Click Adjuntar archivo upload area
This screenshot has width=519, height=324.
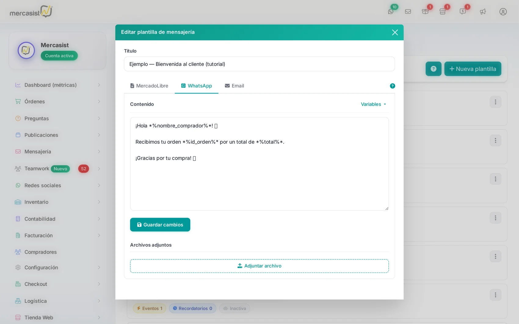[x=259, y=266]
